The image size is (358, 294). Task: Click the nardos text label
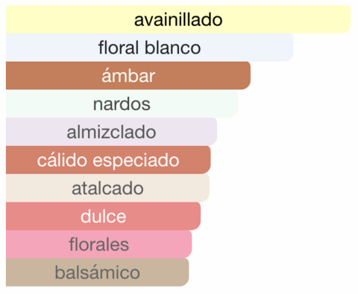(122, 104)
